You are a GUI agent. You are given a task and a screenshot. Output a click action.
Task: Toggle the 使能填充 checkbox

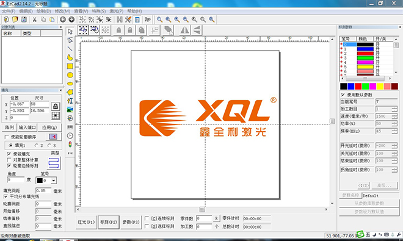click(x=9, y=154)
